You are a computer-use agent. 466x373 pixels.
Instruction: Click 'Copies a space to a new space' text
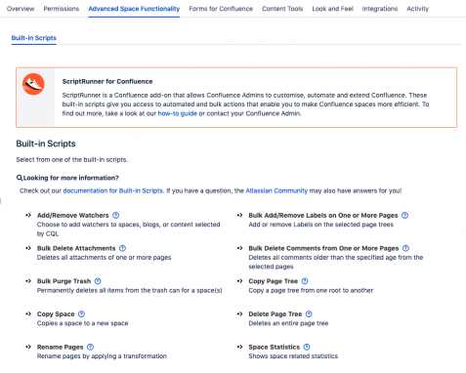[x=82, y=323]
